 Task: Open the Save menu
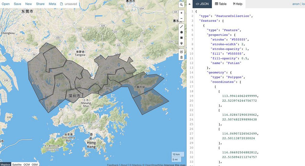(x=17, y=4)
